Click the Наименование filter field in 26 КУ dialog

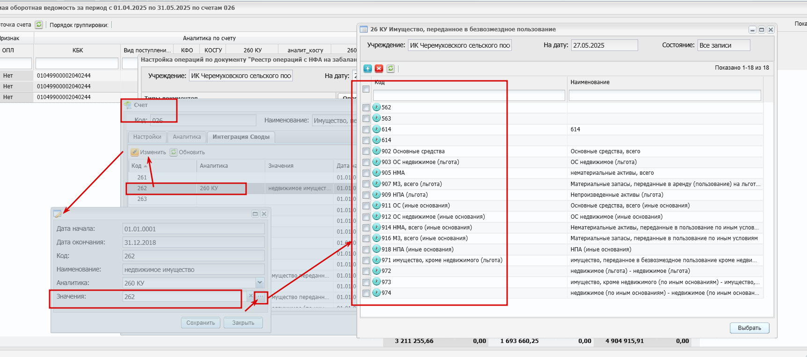(665, 95)
